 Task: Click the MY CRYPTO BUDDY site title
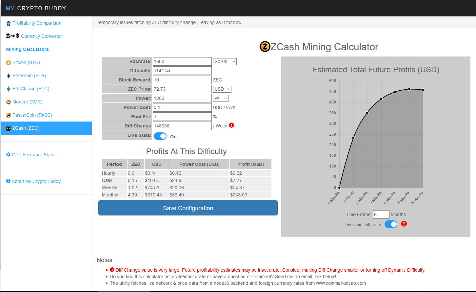pyautogui.click(x=36, y=8)
